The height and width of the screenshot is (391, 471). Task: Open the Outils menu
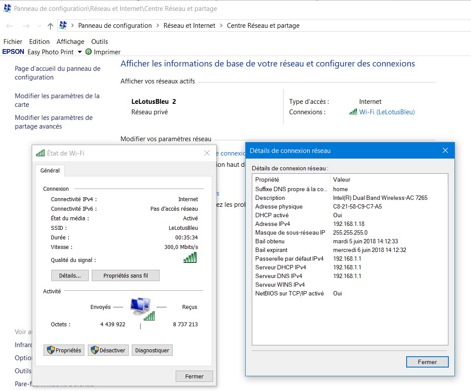pos(100,41)
